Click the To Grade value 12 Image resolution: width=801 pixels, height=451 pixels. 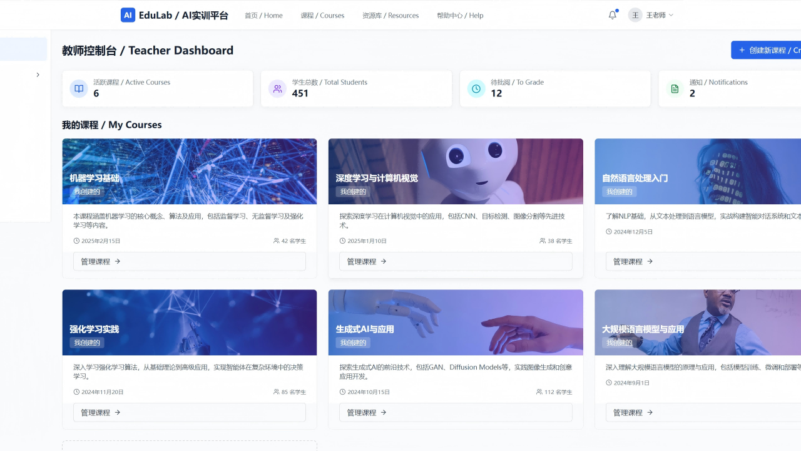coord(496,93)
